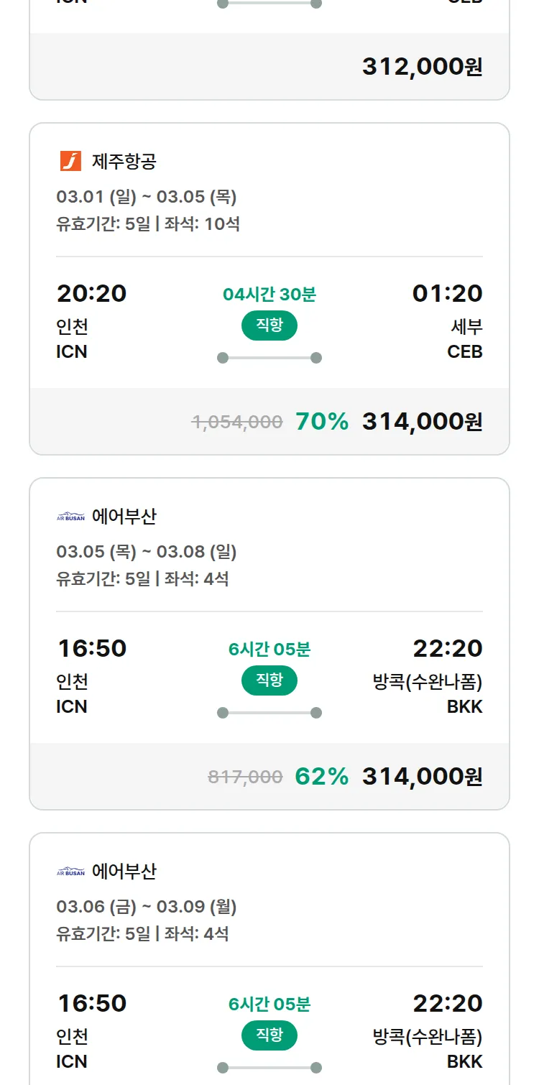This screenshot has height=1085, width=539.
Task: Select the 312,000원 fare at the top
Action: (422, 67)
